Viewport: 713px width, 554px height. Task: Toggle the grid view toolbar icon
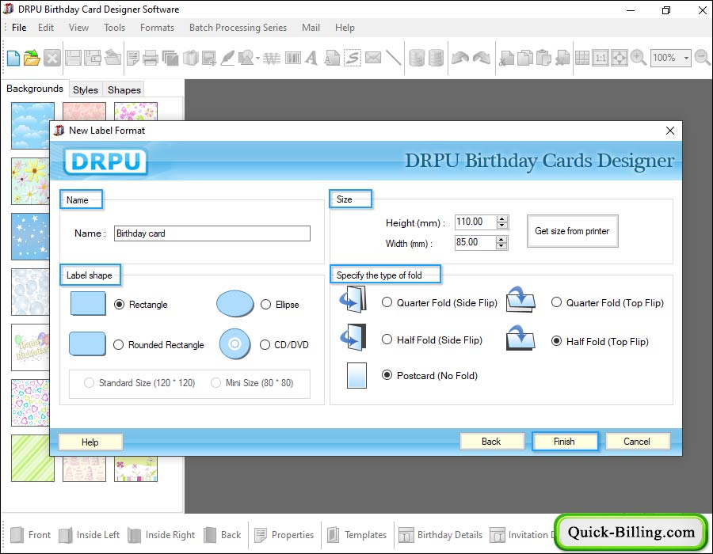pos(582,58)
